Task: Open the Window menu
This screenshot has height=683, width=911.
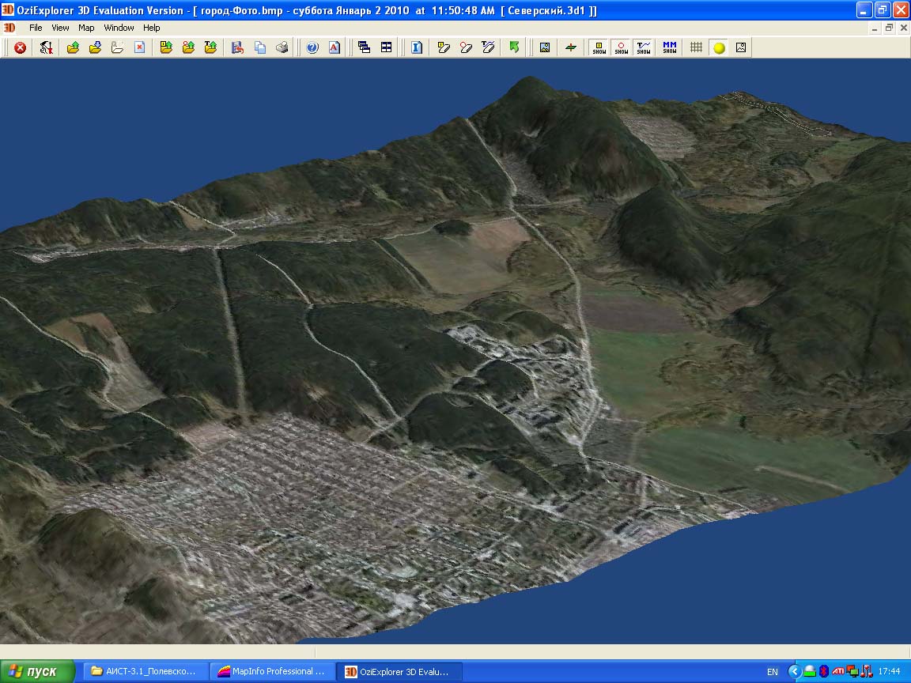Action: [119, 28]
